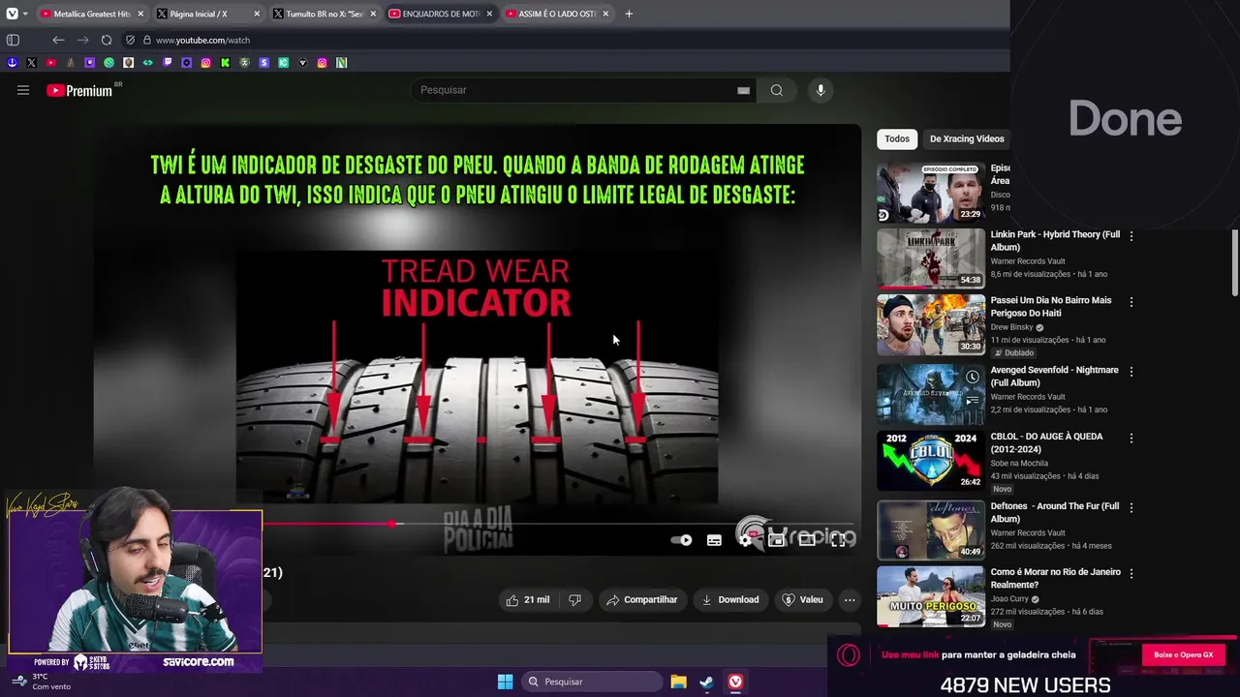
Task: Click the dislike thumbs-down button
Action: point(574,600)
